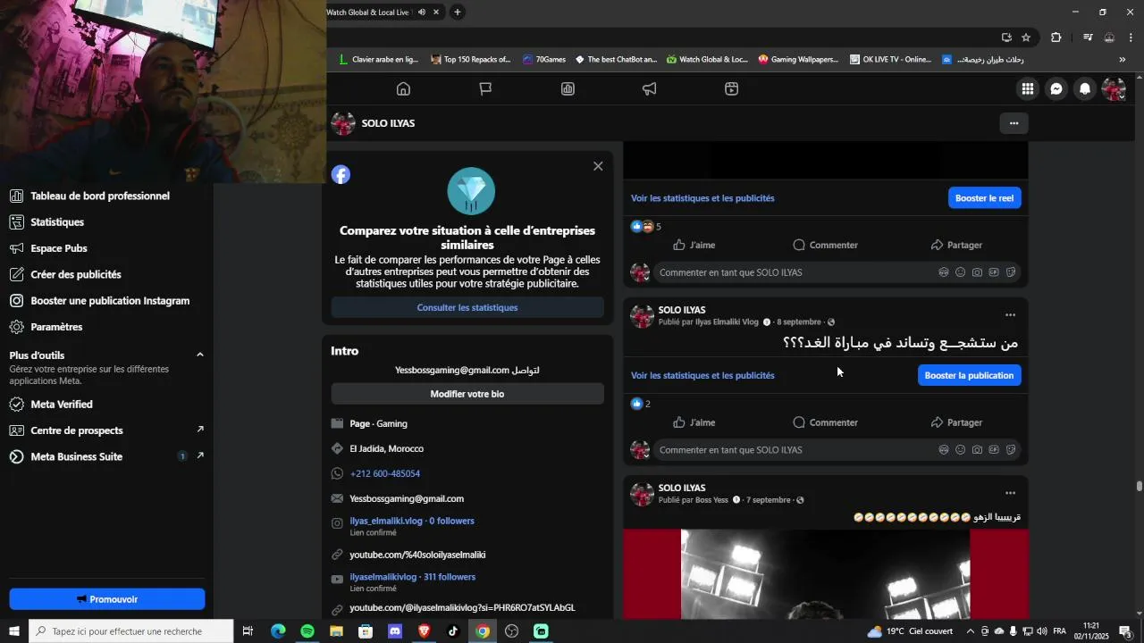The image size is (1144, 643).
Task: Open the SOLO ILYAS page options menu
Action: click(1014, 123)
